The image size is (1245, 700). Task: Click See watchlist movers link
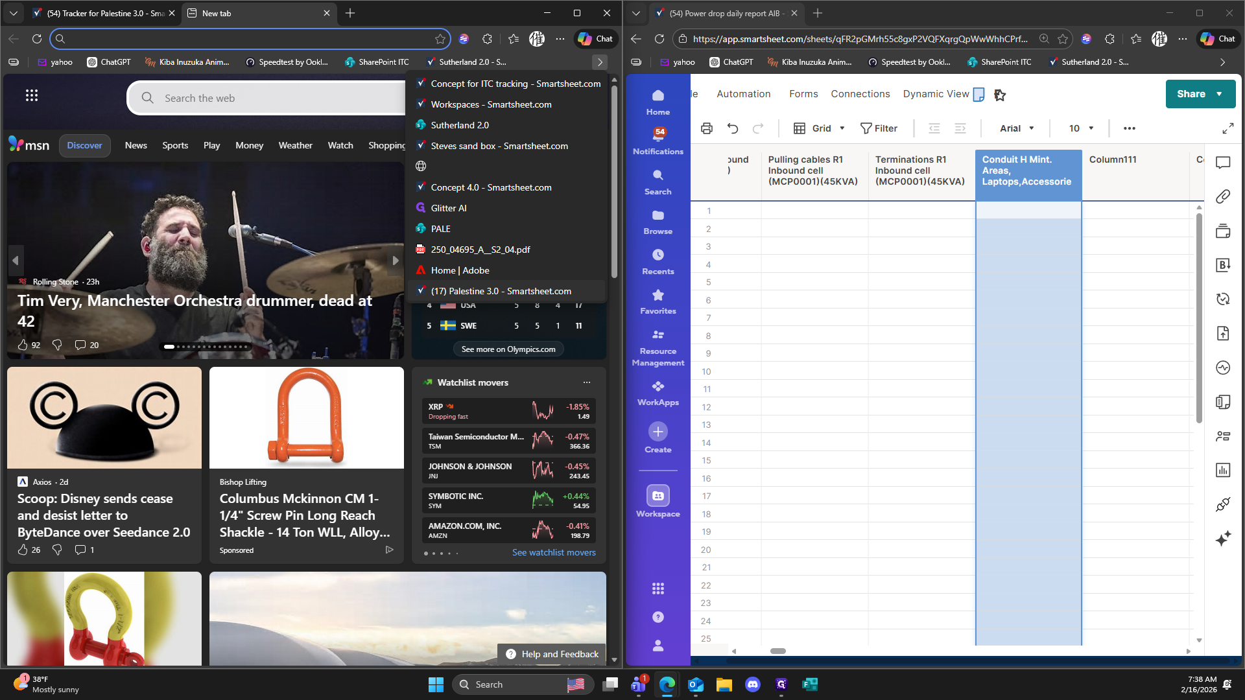click(553, 552)
